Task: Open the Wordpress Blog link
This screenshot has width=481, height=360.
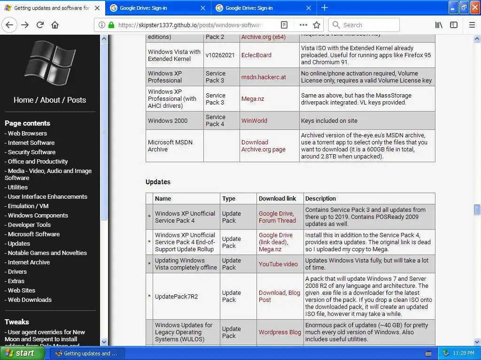Action: [x=280, y=332]
